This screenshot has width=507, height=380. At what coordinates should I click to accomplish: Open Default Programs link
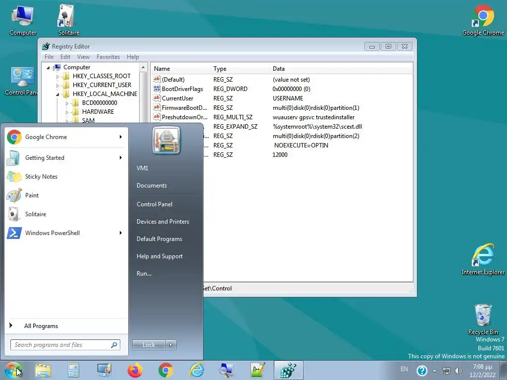click(x=159, y=239)
